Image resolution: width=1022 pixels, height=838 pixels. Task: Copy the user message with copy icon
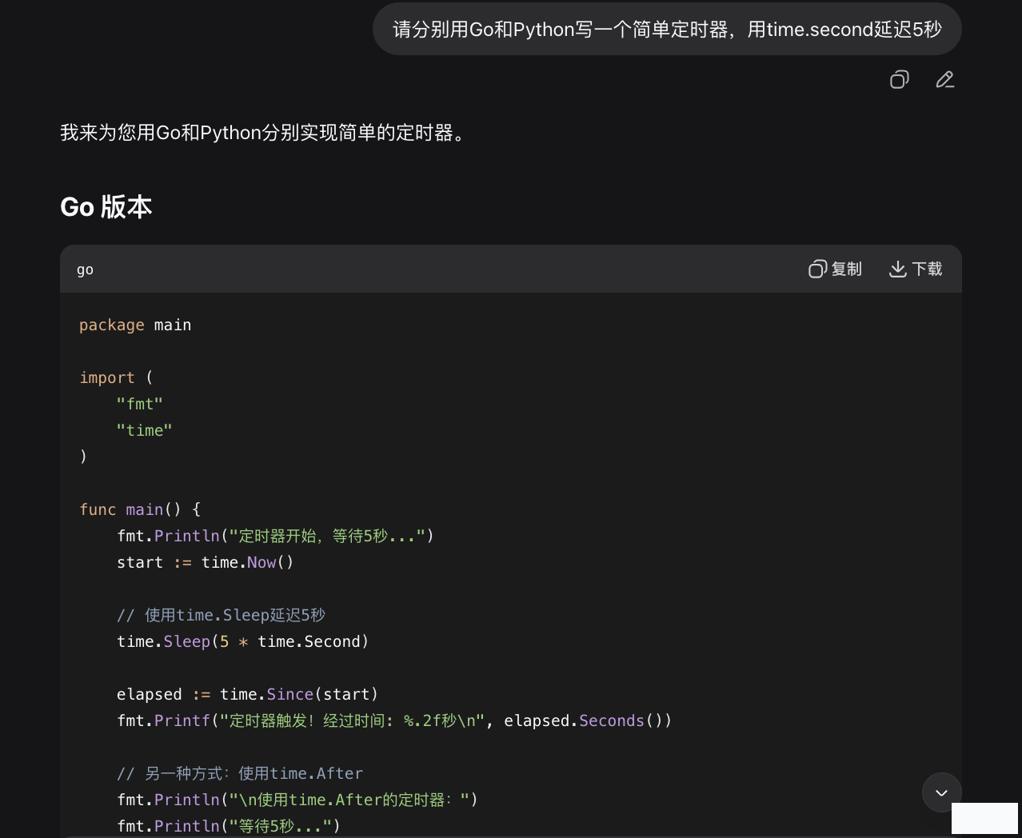click(x=900, y=79)
